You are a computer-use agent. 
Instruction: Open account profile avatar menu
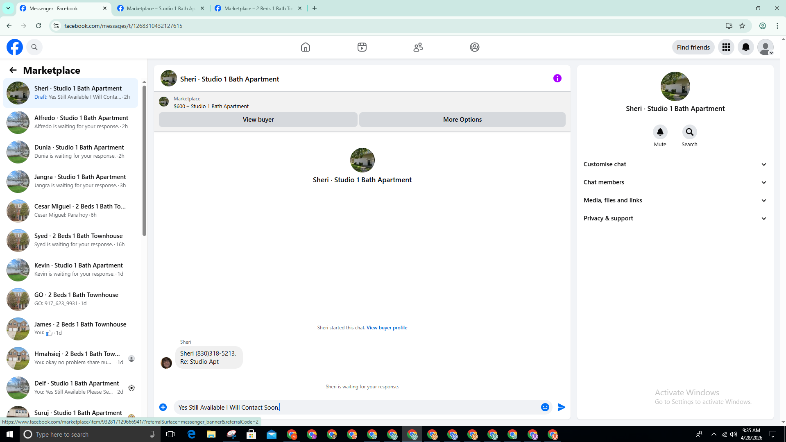pos(766,47)
